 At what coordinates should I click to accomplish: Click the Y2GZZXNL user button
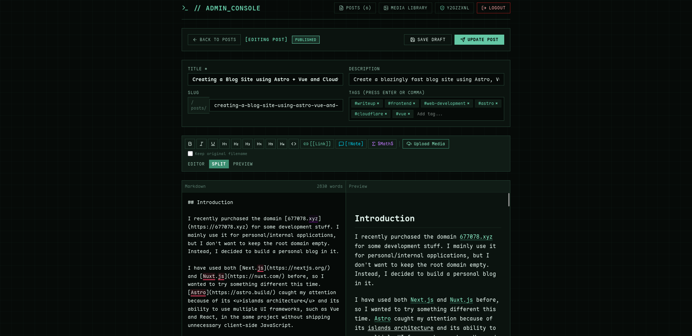point(454,8)
